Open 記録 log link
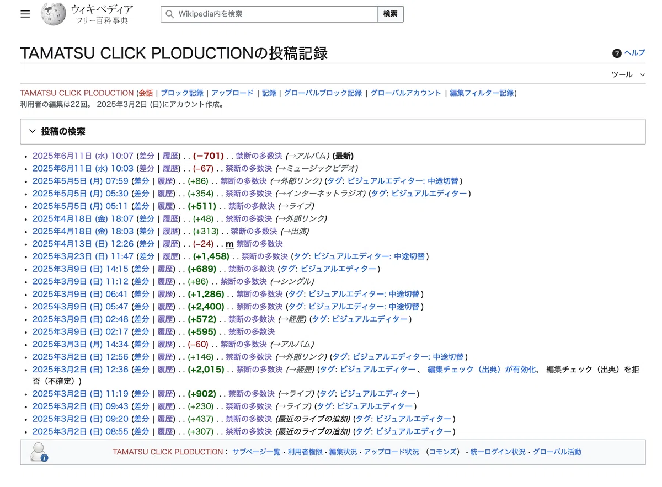 click(269, 93)
